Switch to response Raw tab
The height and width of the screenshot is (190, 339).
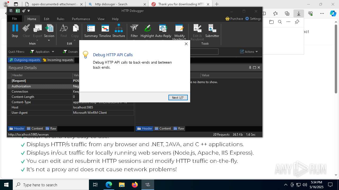tap(179, 129)
